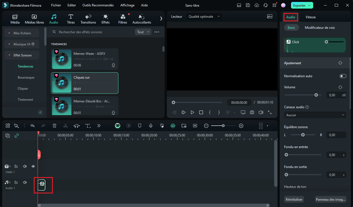
Task: Select the Cliquer sound category
Action: [23, 89]
